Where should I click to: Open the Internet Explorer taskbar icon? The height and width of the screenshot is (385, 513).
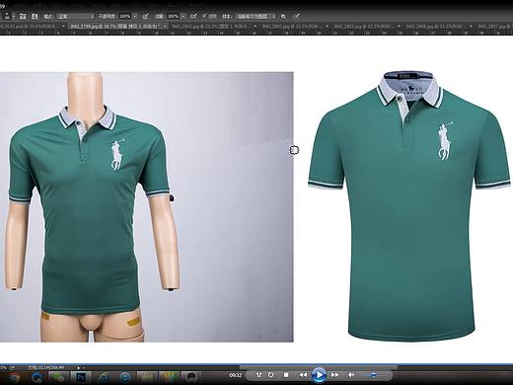point(124,377)
